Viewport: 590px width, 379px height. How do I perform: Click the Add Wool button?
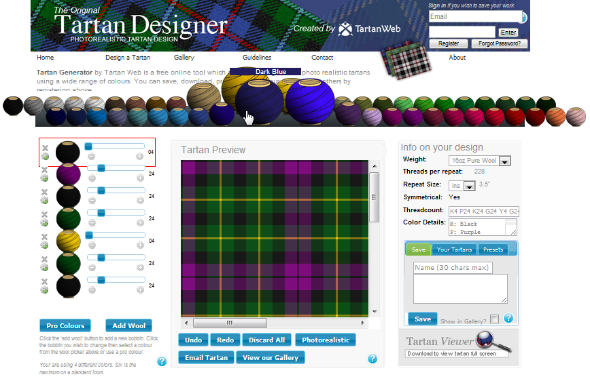[128, 325]
